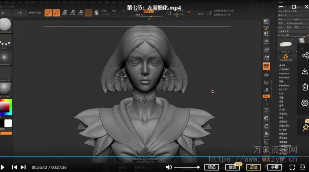
Task: Click the orange Draw mode icon in toolbar
Action: pyautogui.click(x=56, y=13)
